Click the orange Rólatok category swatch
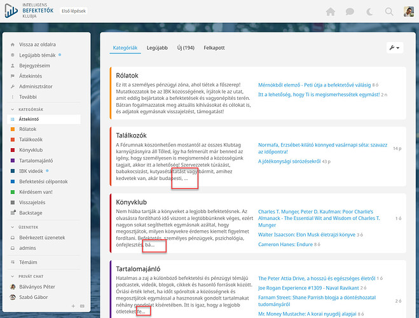The width and height of the screenshot is (419, 318). (13, 129)
